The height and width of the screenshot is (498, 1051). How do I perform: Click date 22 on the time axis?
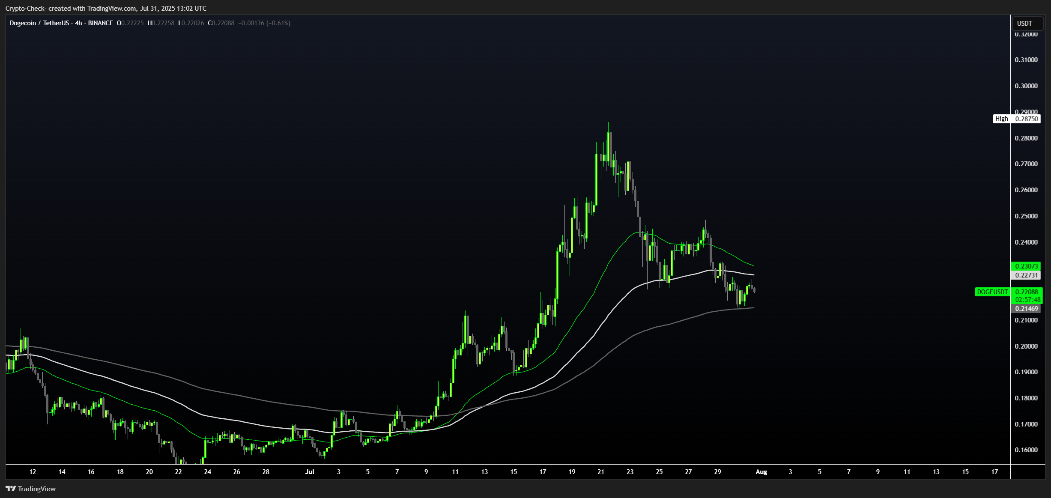click(178, 471)
